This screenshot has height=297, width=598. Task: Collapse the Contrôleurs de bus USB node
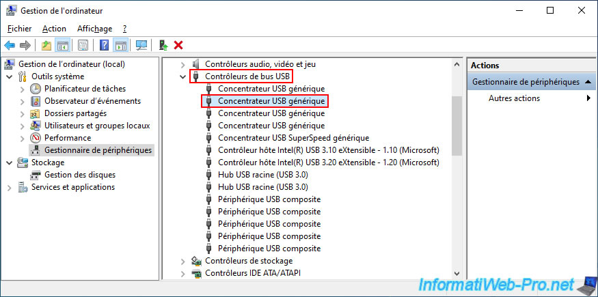click(182, 76)
